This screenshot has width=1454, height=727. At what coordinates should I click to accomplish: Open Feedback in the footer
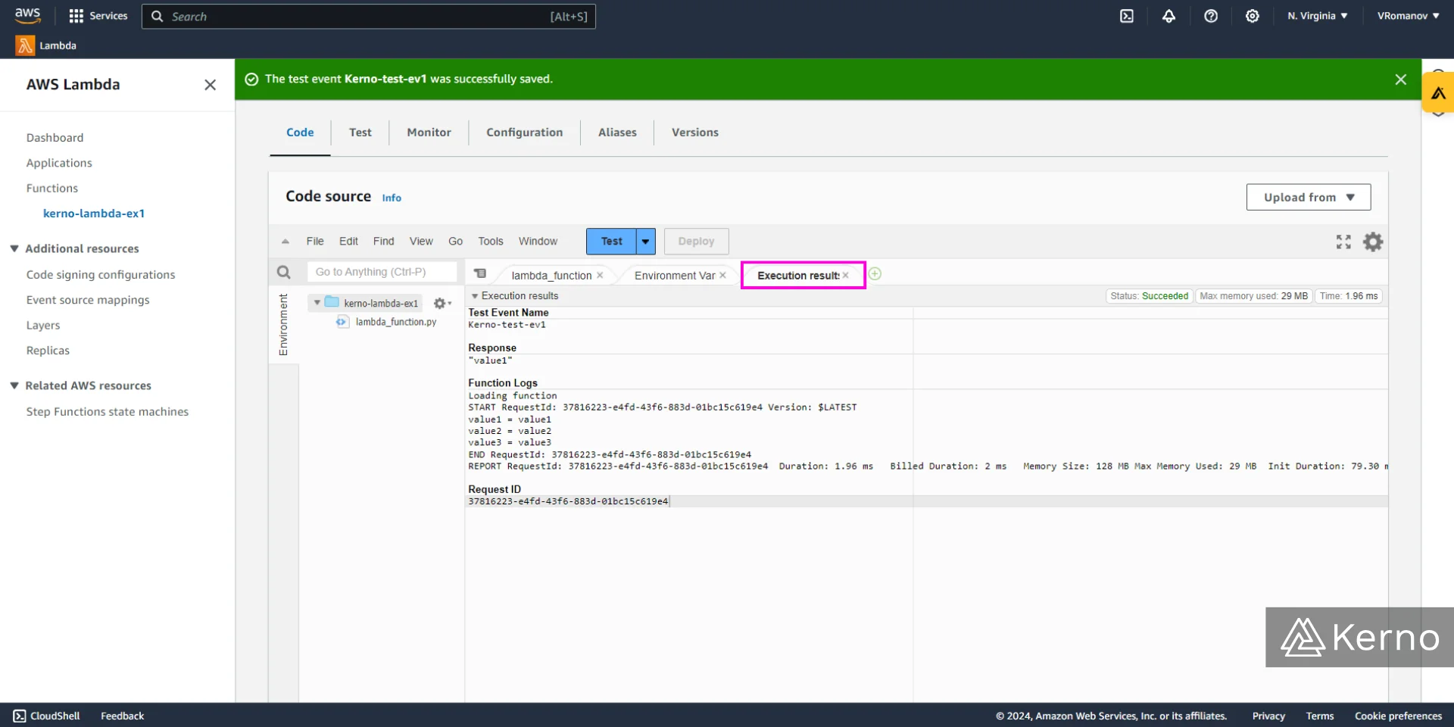[123, 716]
